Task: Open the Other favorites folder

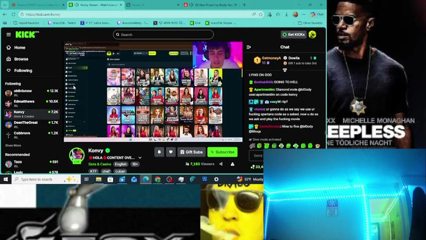Action: click(310, 23)
